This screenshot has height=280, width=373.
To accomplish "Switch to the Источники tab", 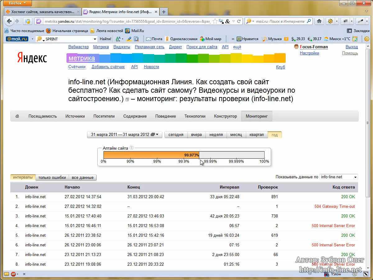I will 75,116.
